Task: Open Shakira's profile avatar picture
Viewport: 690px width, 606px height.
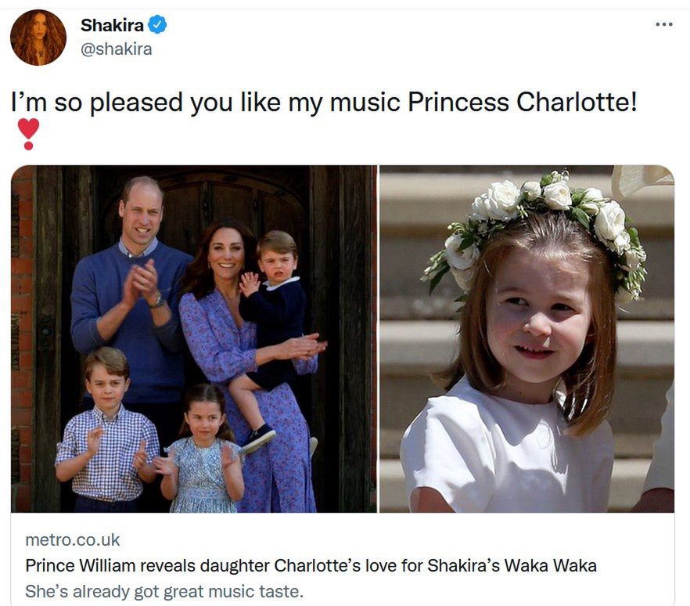Action: [x=38, y=38]
